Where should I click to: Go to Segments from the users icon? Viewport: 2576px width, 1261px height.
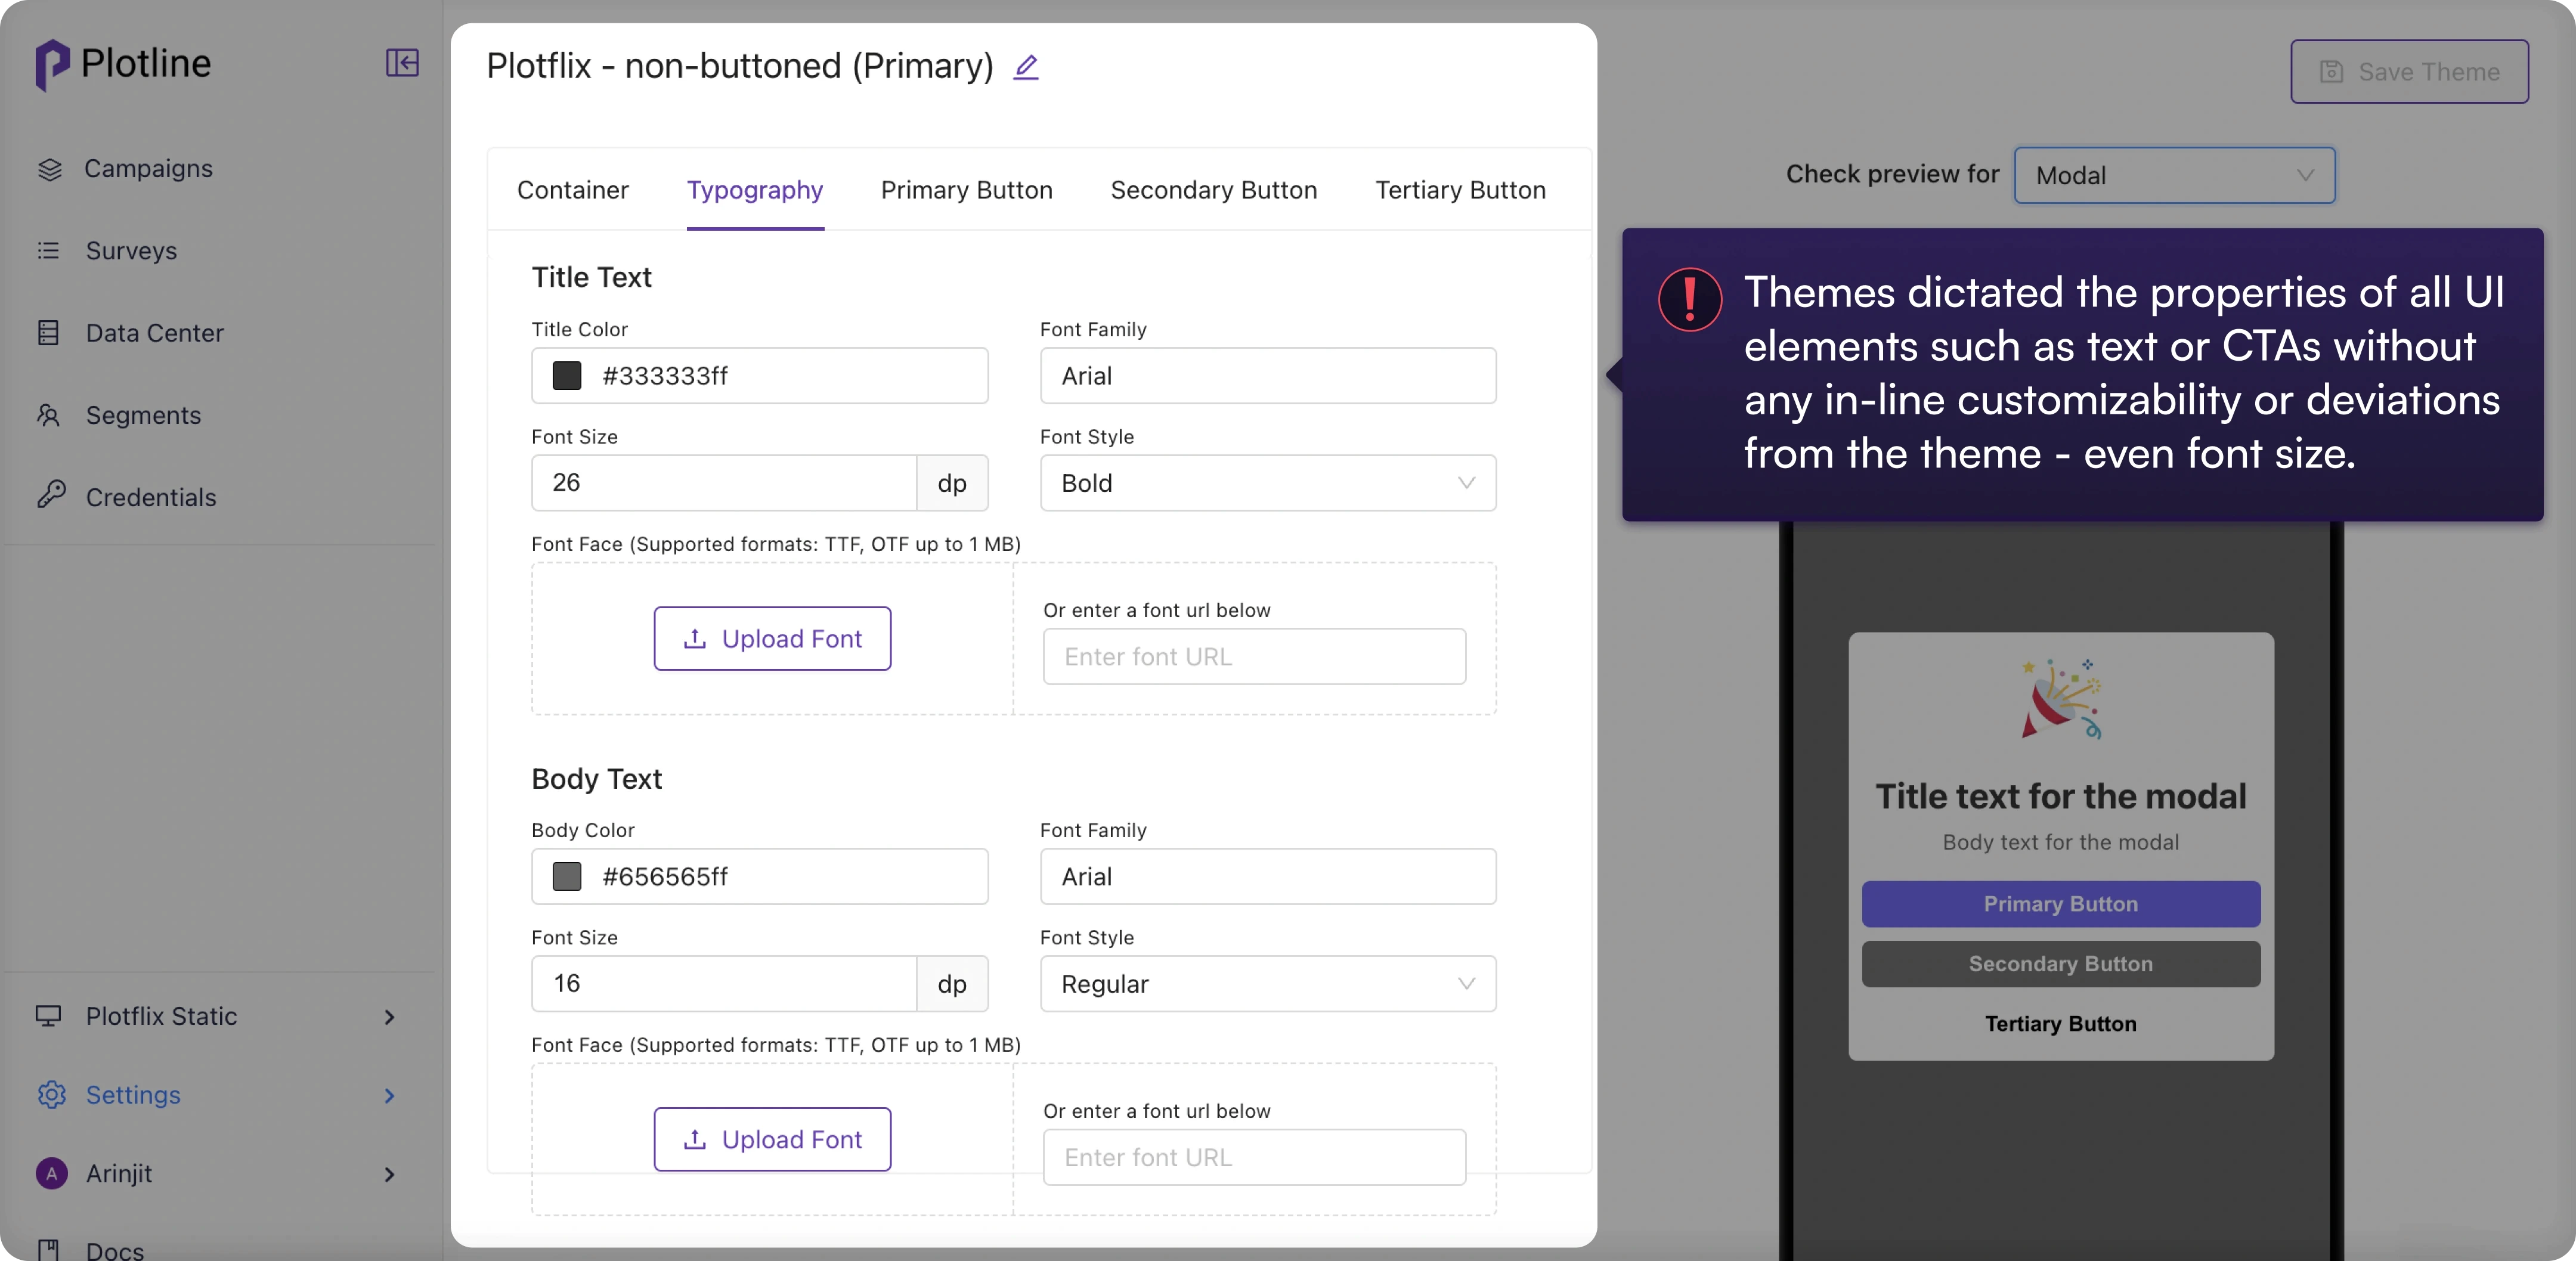[49, 415]
